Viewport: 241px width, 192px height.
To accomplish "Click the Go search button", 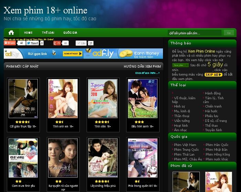I will coord(229,33).
